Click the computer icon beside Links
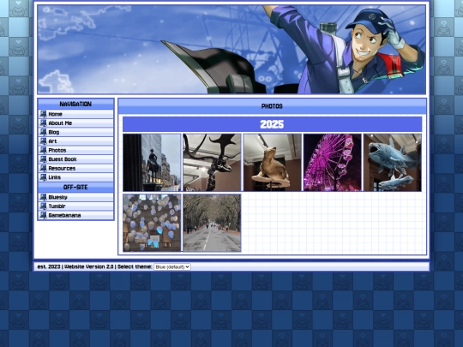463x347 pixels. pos(43,177)
